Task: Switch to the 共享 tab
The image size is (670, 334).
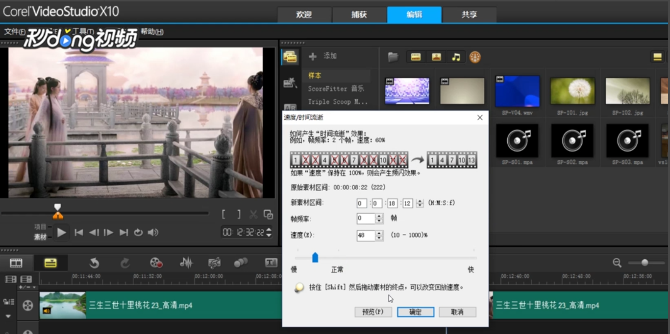Action: click(469, 15)
